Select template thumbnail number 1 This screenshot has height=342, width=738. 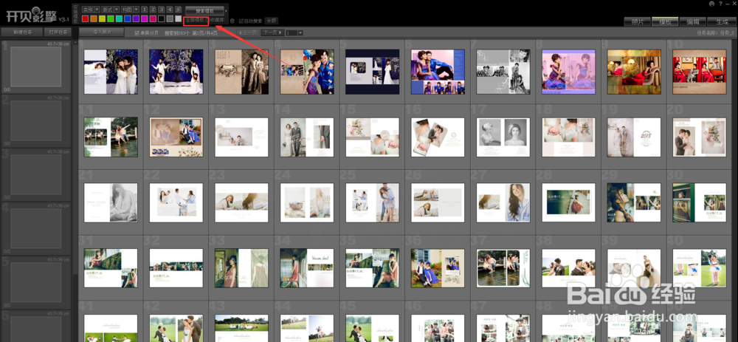point(111,72)
